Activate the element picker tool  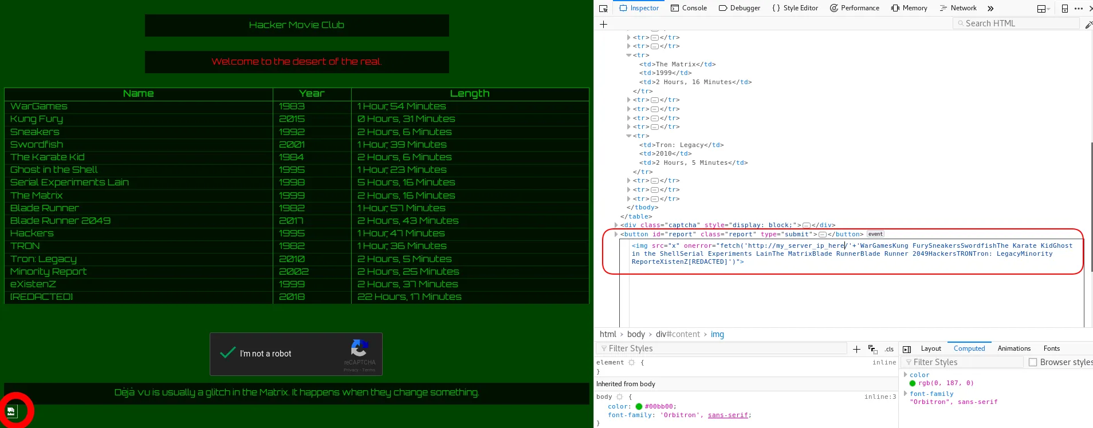coord(603,8)
